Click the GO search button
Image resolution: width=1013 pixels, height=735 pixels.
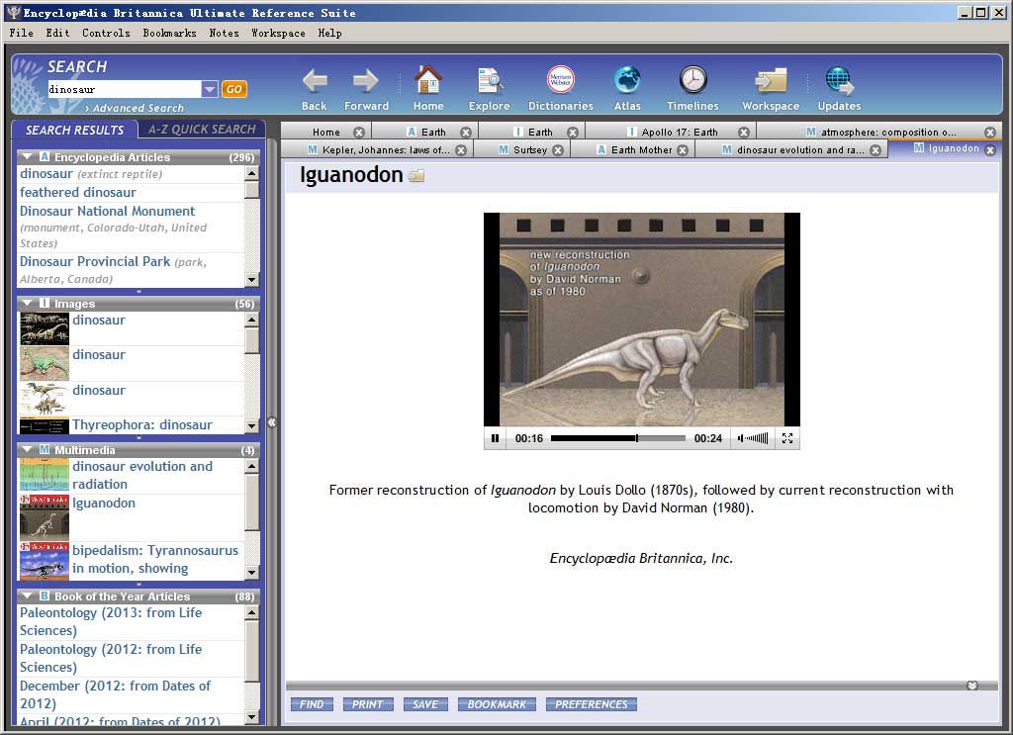point(233,89)
